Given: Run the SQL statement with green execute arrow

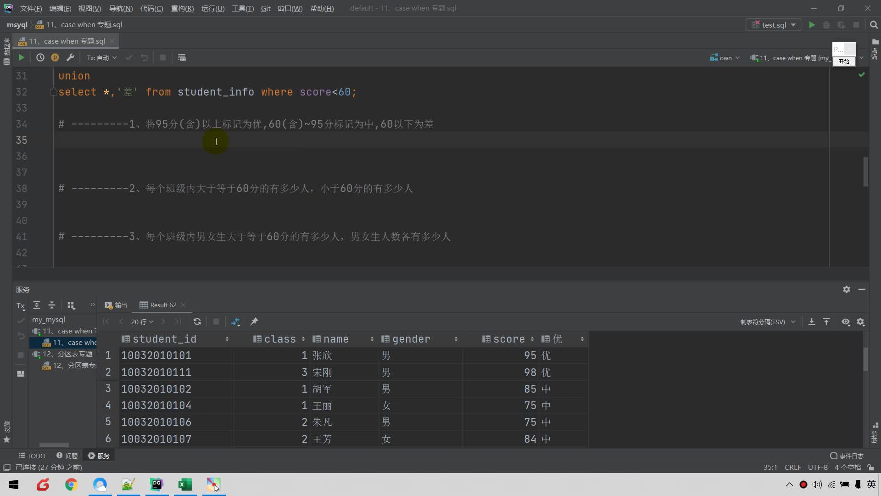Looking at the screenshot, I should 21,57.
